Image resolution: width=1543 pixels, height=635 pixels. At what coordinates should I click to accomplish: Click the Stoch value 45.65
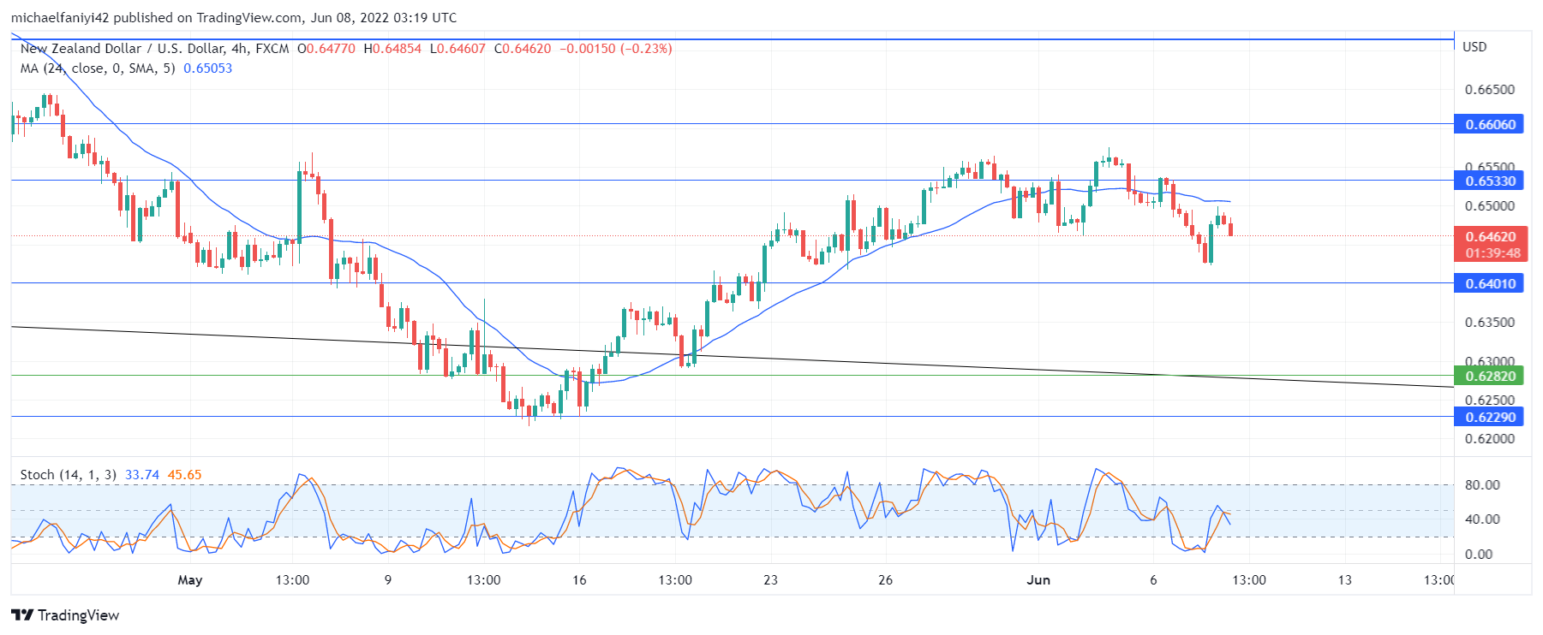click(x=184, y=475)
